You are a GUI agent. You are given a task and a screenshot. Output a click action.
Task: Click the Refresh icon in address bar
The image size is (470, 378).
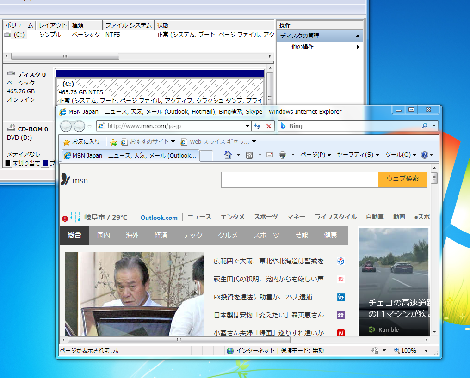point(257,126)
